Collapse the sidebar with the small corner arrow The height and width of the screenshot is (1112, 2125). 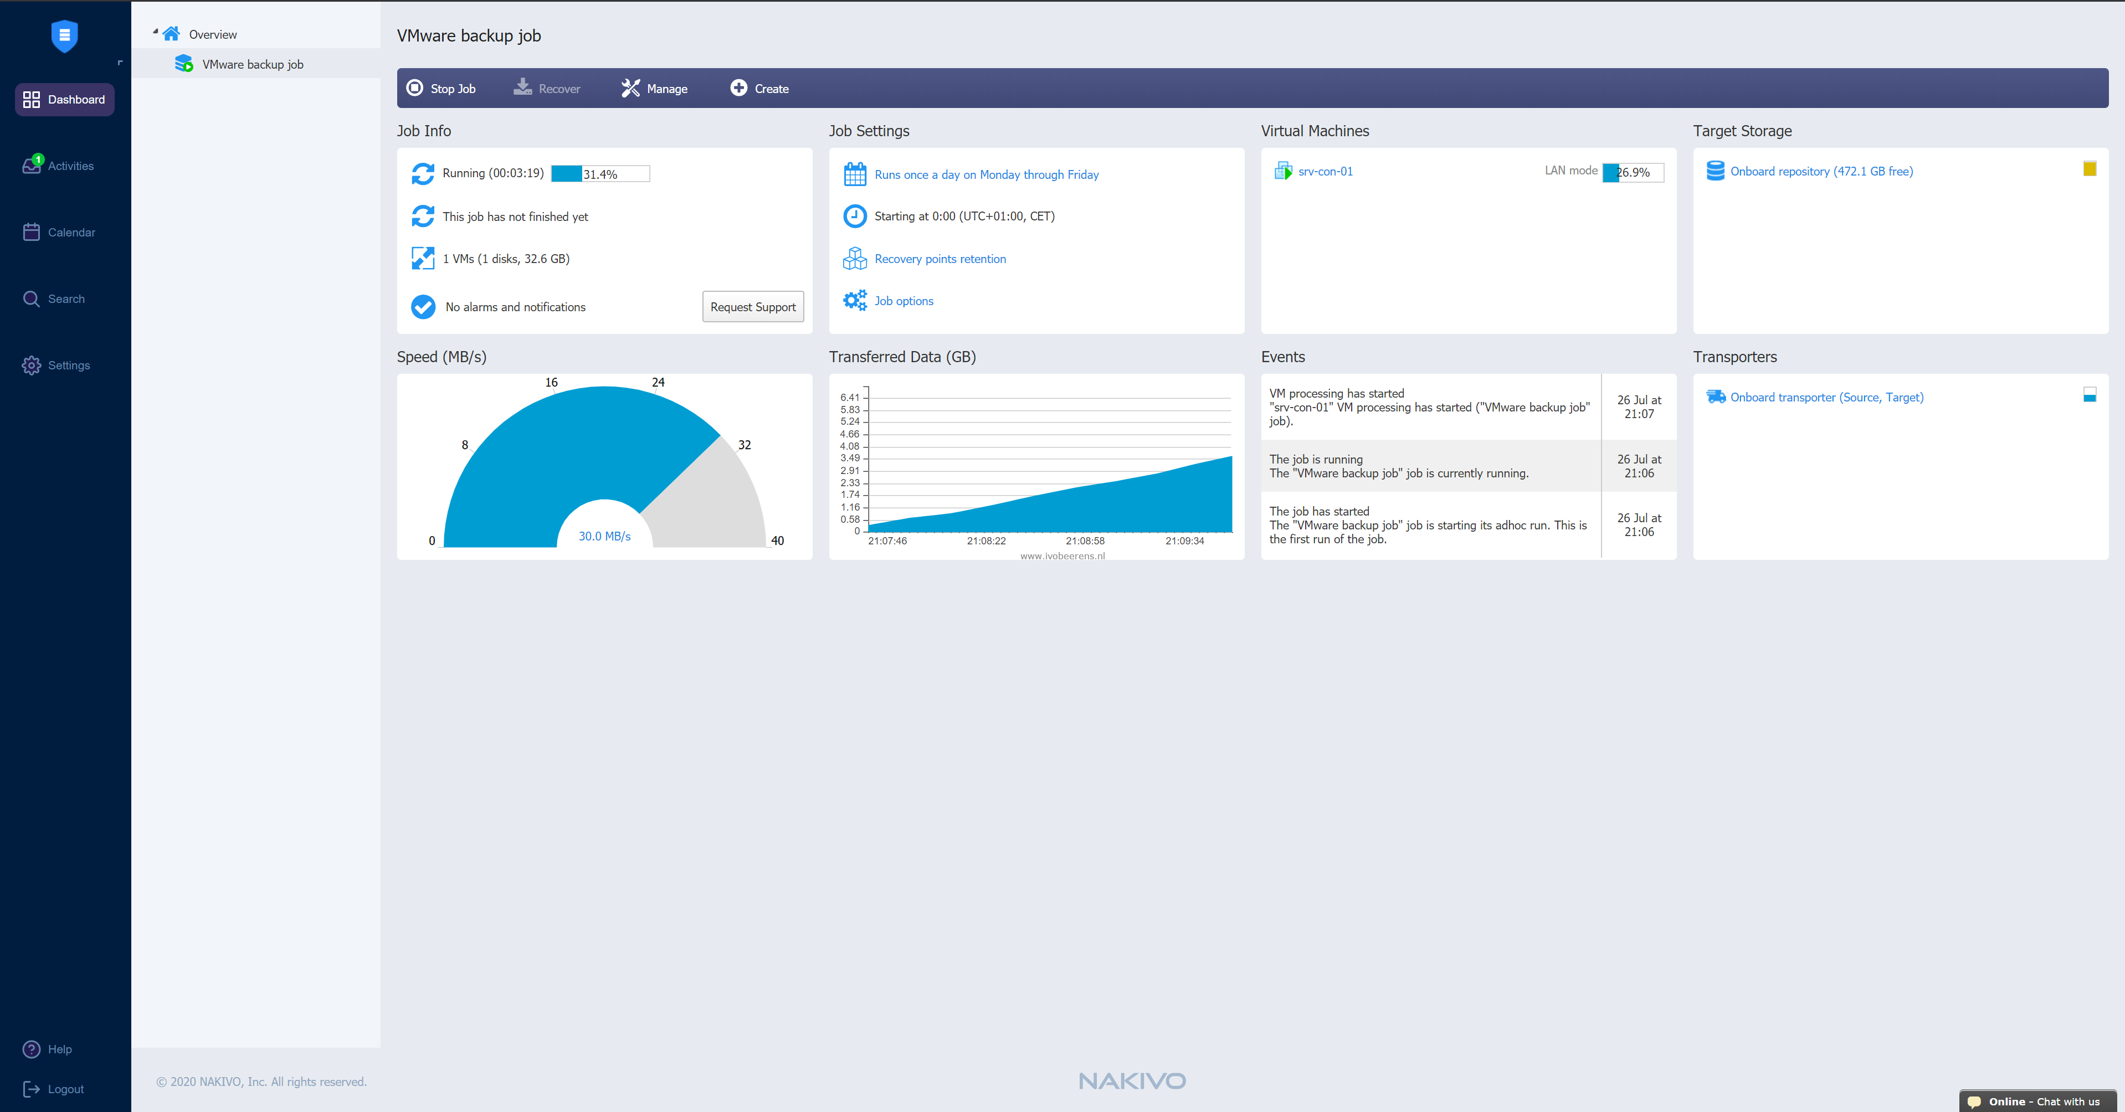pyautogui.click(x=120, y=63)
